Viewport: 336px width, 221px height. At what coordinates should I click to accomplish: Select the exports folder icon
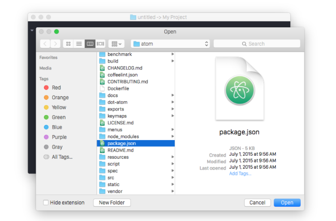point(102,109)
